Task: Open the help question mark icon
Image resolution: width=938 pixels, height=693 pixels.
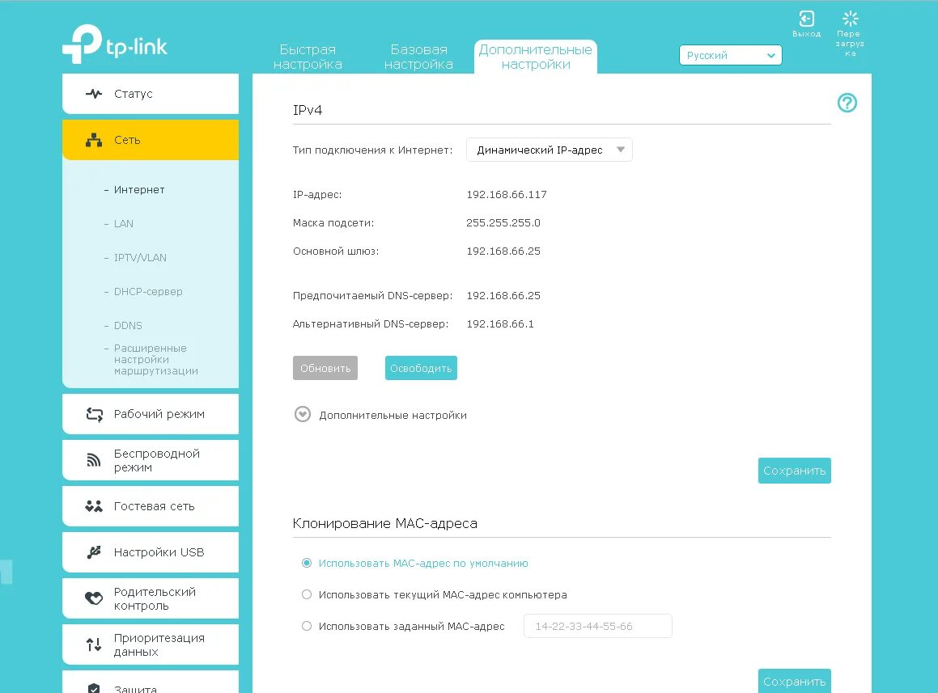Action: tap(847, 103)
